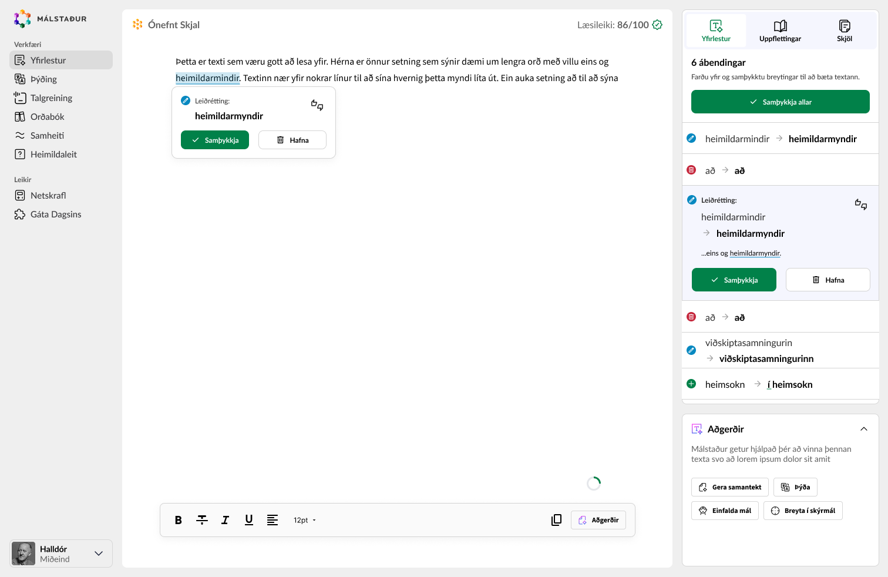The height and width of the screenshot is (577, 888).
Task: Open text alignment options
Action: pos(273,520)
